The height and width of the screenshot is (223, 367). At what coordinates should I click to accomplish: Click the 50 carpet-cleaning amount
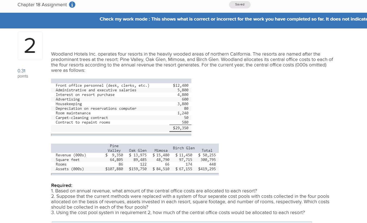[x=186, y=118]
